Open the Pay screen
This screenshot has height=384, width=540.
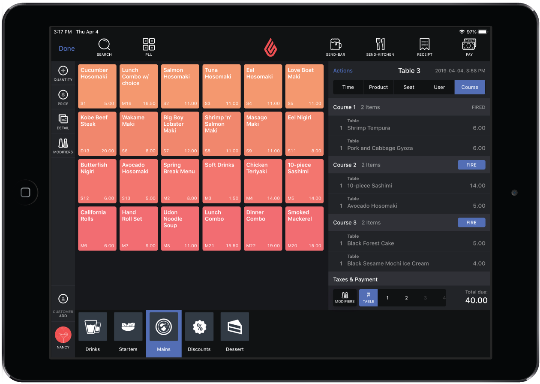point(469,47)
